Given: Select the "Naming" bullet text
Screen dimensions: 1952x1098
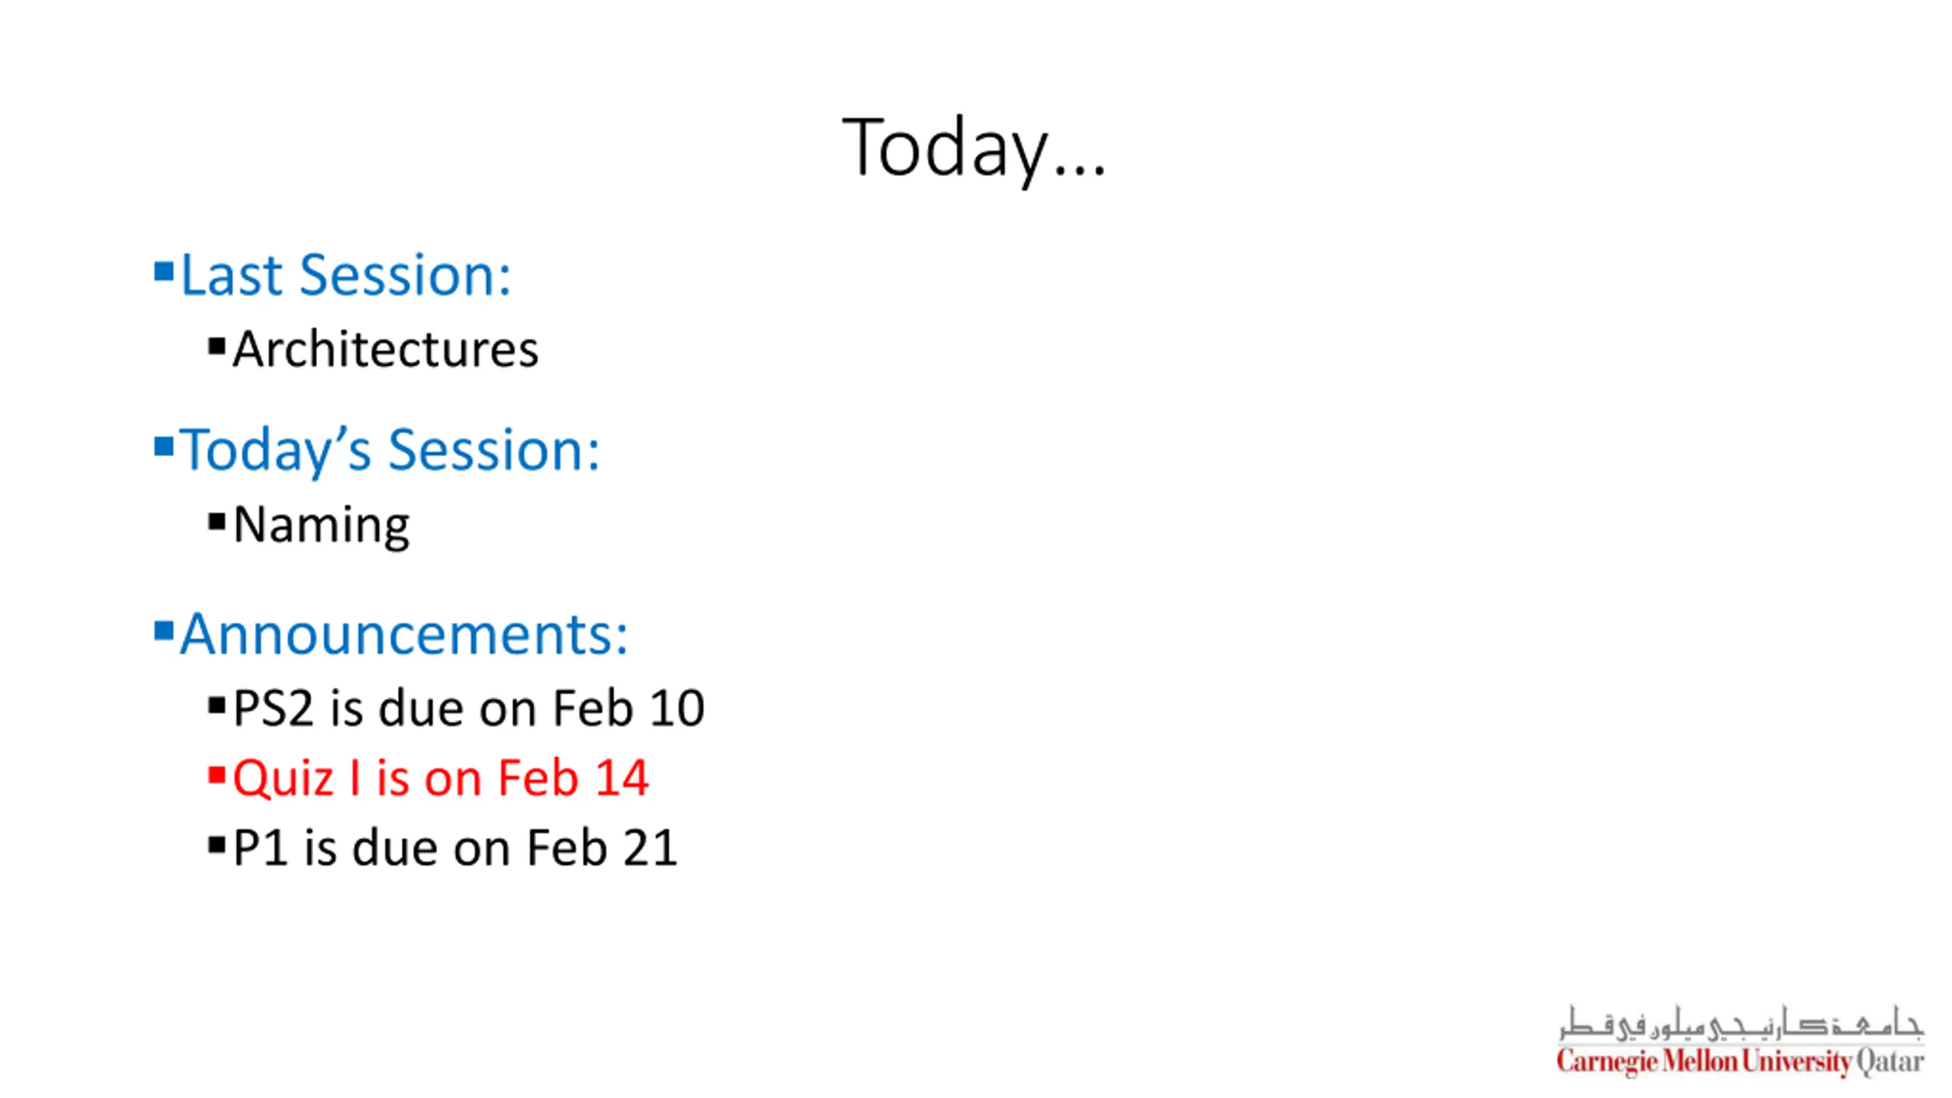Looking at the screenshot, I should tap(321, 525).
